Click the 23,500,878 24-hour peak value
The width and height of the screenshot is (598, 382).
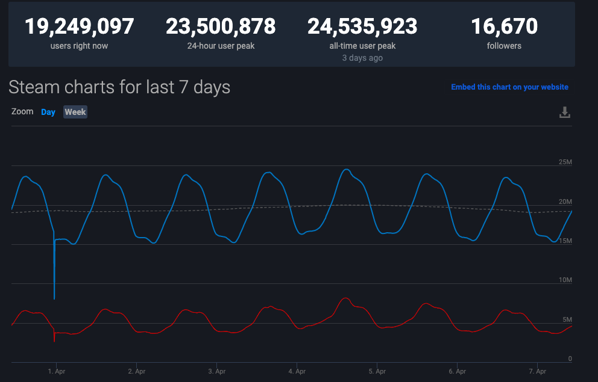point(221,26)
